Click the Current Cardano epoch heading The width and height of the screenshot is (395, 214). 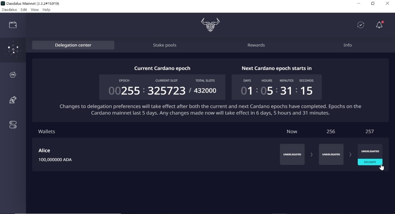click(x=162, y=68)
